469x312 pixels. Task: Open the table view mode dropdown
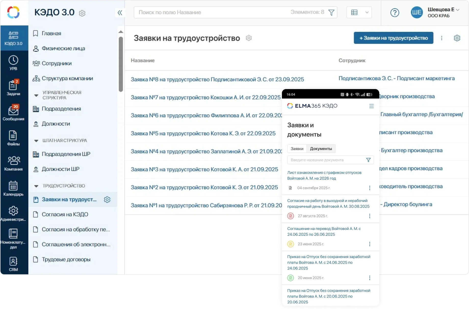pos(359,12)
